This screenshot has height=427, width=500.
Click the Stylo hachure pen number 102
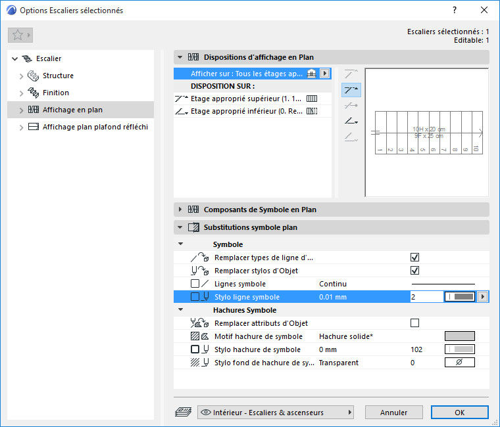pyautogui.click(x=416, y=349)
